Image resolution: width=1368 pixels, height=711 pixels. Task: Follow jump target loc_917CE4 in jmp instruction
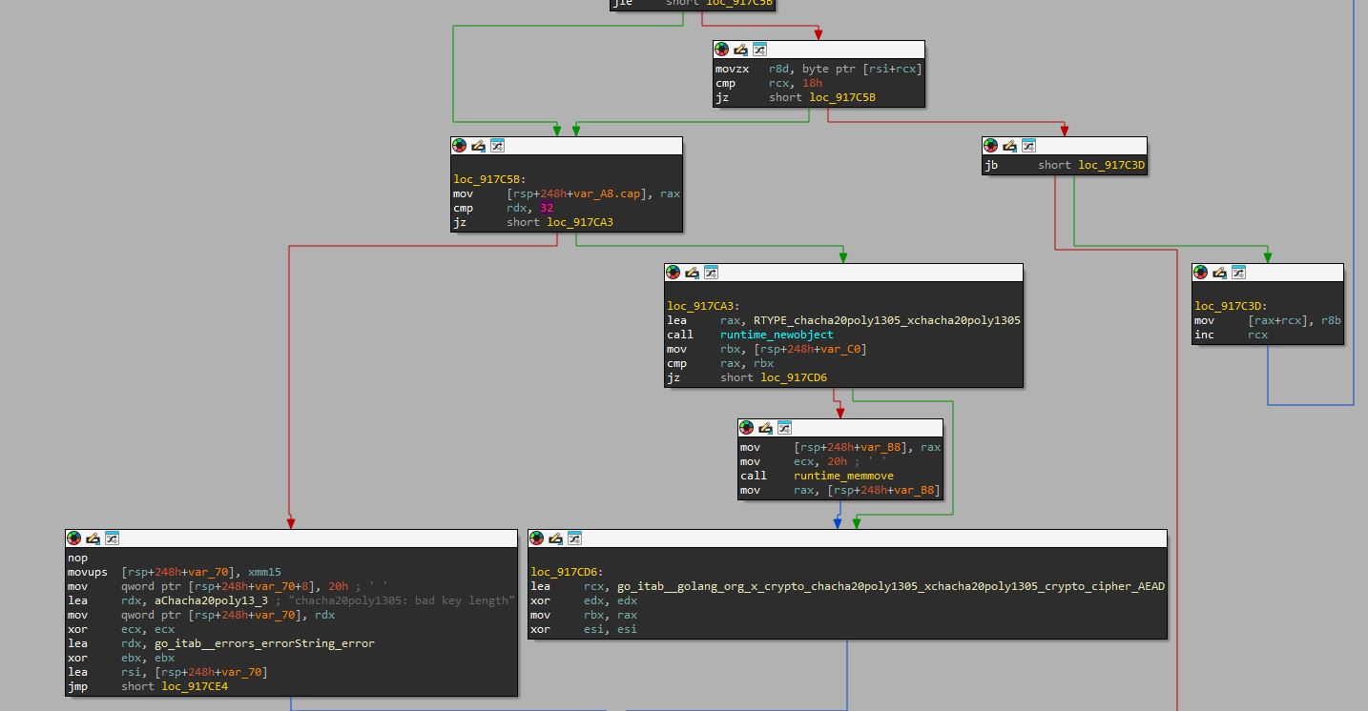[x=195, y=686]
